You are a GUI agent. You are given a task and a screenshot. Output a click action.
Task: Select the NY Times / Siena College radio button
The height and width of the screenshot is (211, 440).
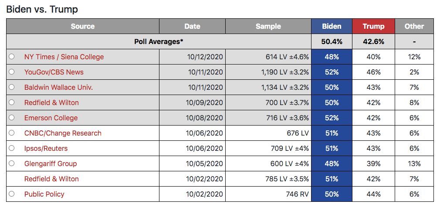point(11,57)
